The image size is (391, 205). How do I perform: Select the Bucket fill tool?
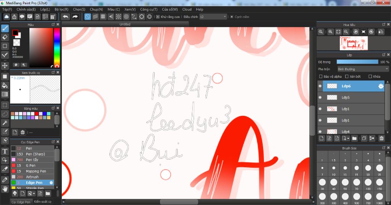[5, 85]
